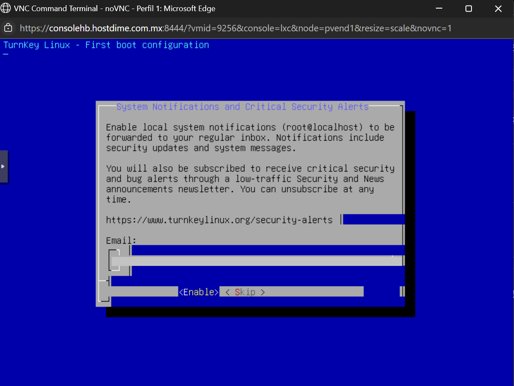The height and width of the screenshot is (386, 514).
Task: Click the window title text in title bar
Action: 115,9
